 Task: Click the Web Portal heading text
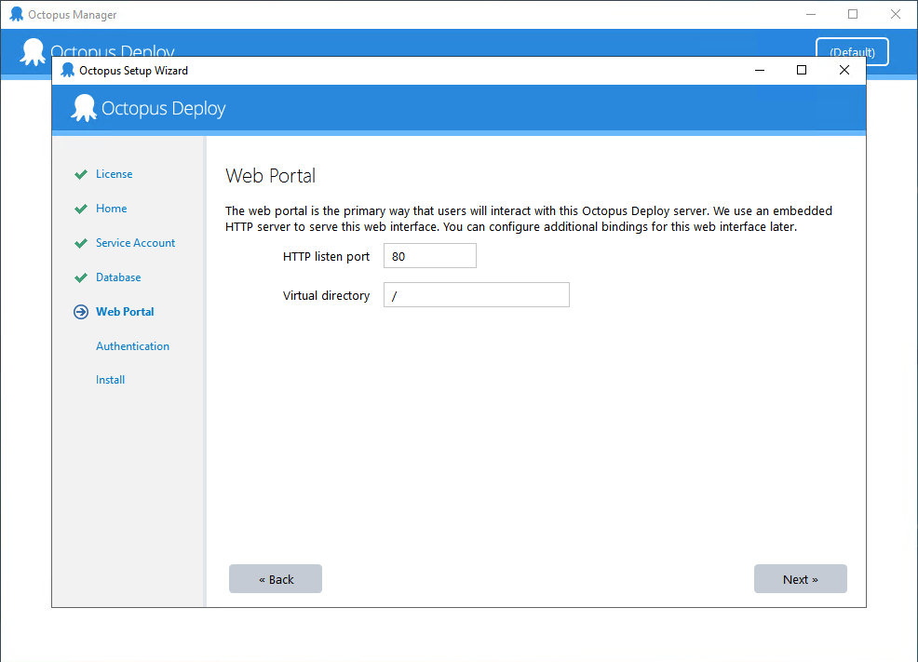(271, 176)
